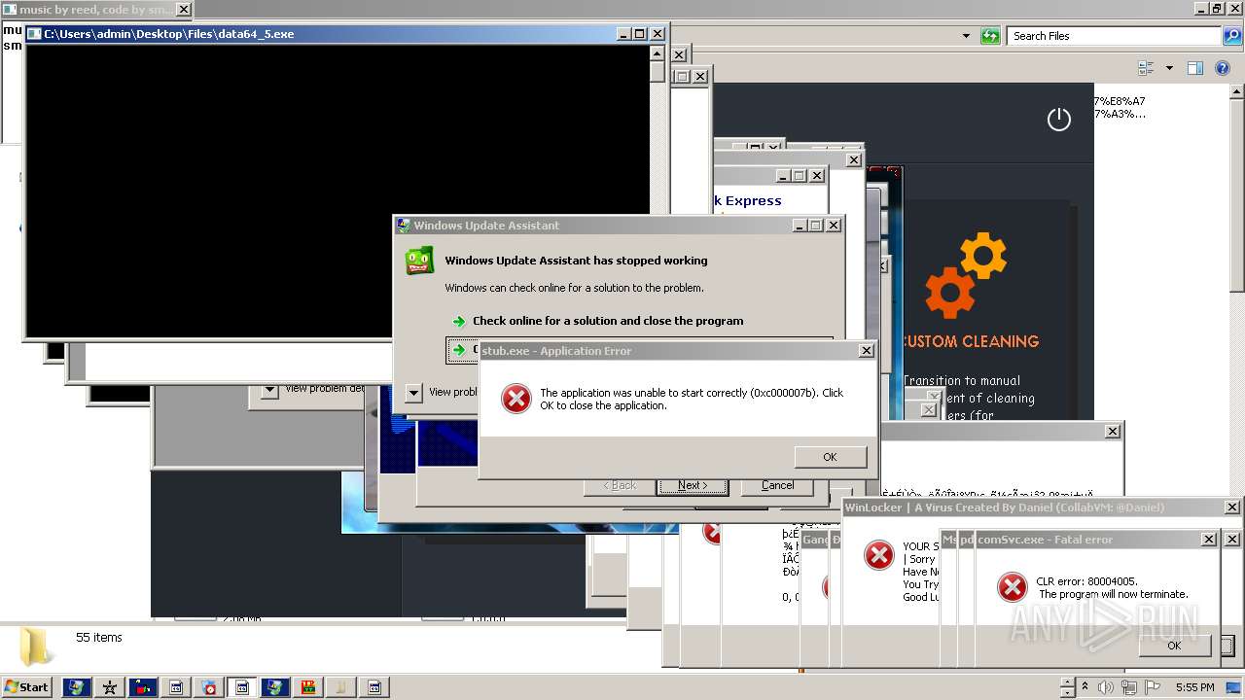
Task: Click OK in comSvc.exe Fatal error dialog
Action: point(1174,646)
